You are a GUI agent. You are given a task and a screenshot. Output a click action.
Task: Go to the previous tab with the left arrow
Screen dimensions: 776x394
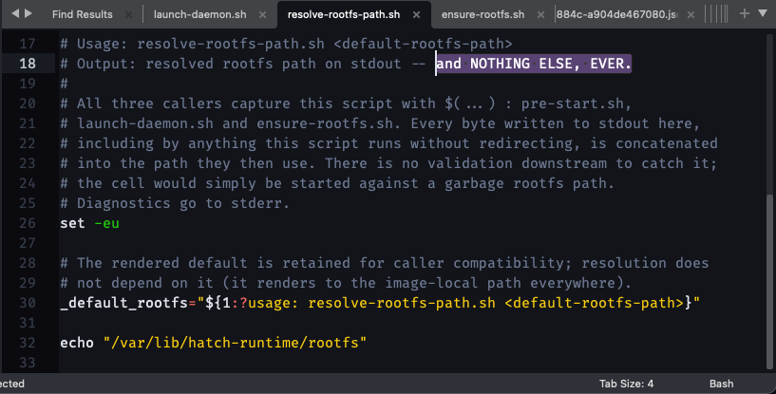[15, 14]
